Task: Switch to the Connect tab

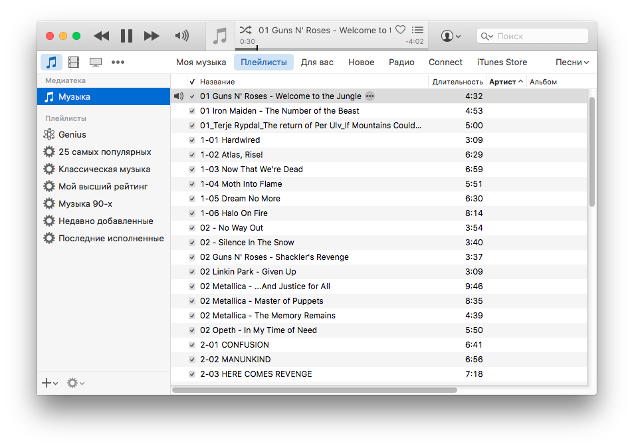Action: [x=445, y=62]
